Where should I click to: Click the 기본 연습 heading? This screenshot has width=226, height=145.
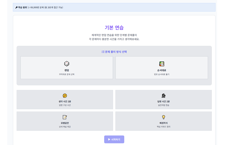[x=114, y=28]
